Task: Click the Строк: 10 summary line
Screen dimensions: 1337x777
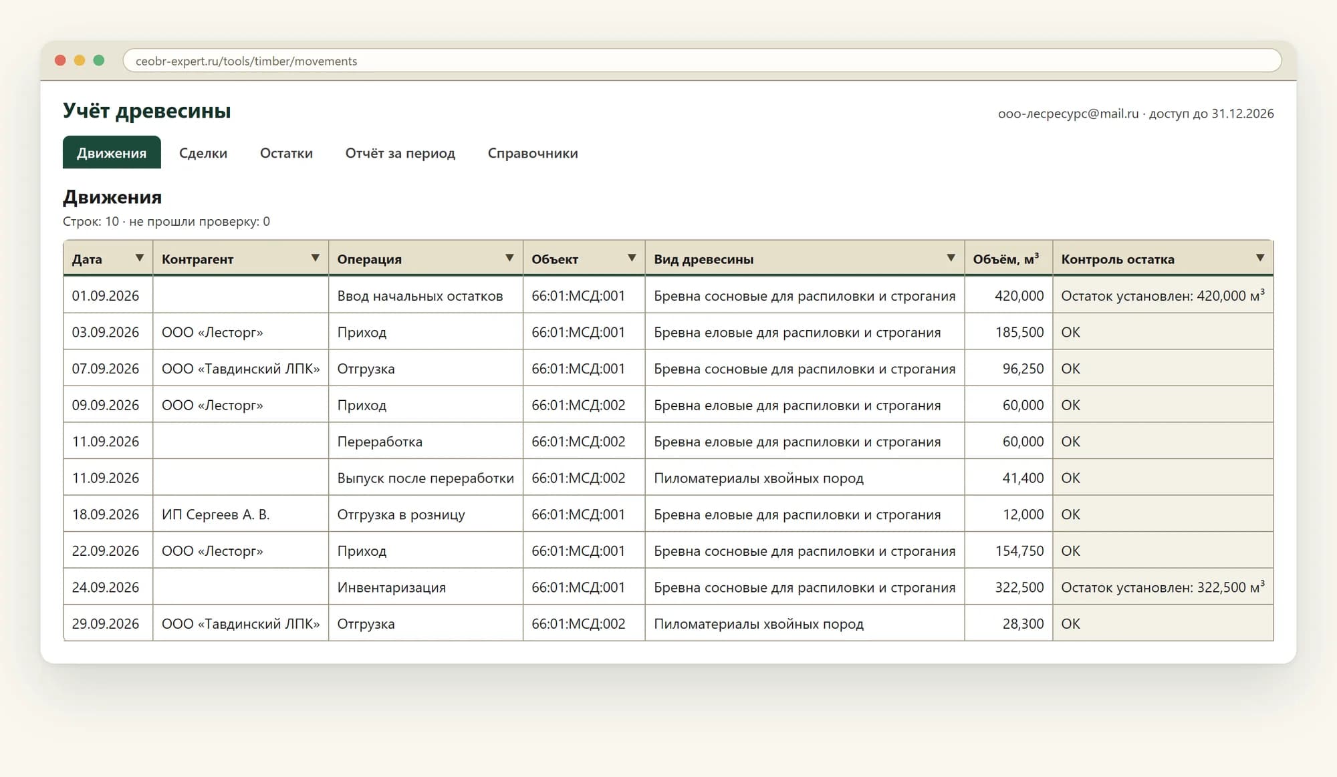Action: 166,221
